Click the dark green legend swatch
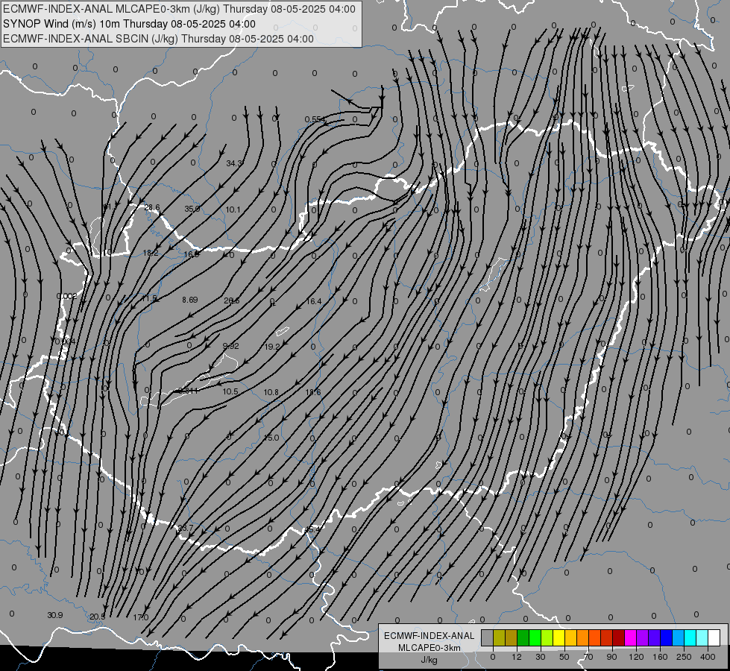Screen dimensions: 730x671 [x=523, y=637]
